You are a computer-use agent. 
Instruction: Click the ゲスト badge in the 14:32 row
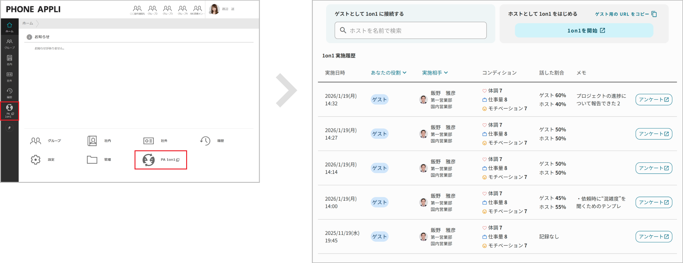[379, 100]
